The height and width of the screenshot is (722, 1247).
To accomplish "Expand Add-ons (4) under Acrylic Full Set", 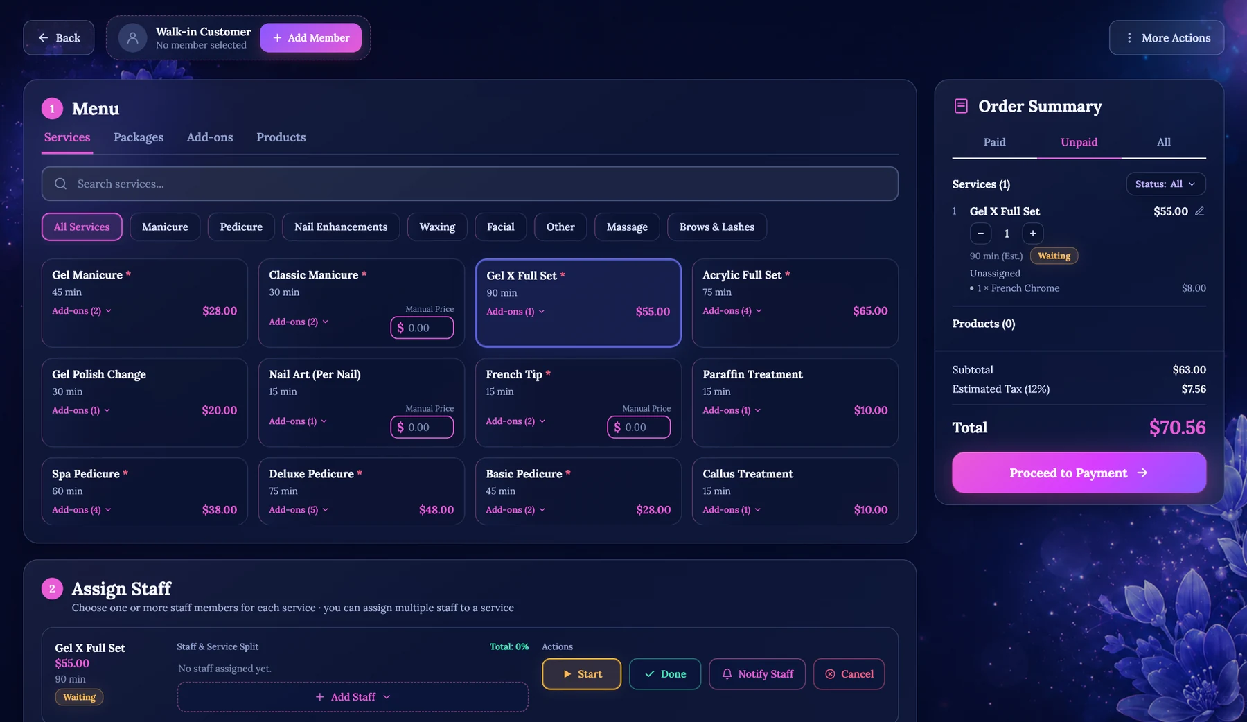I will point(732,311).
